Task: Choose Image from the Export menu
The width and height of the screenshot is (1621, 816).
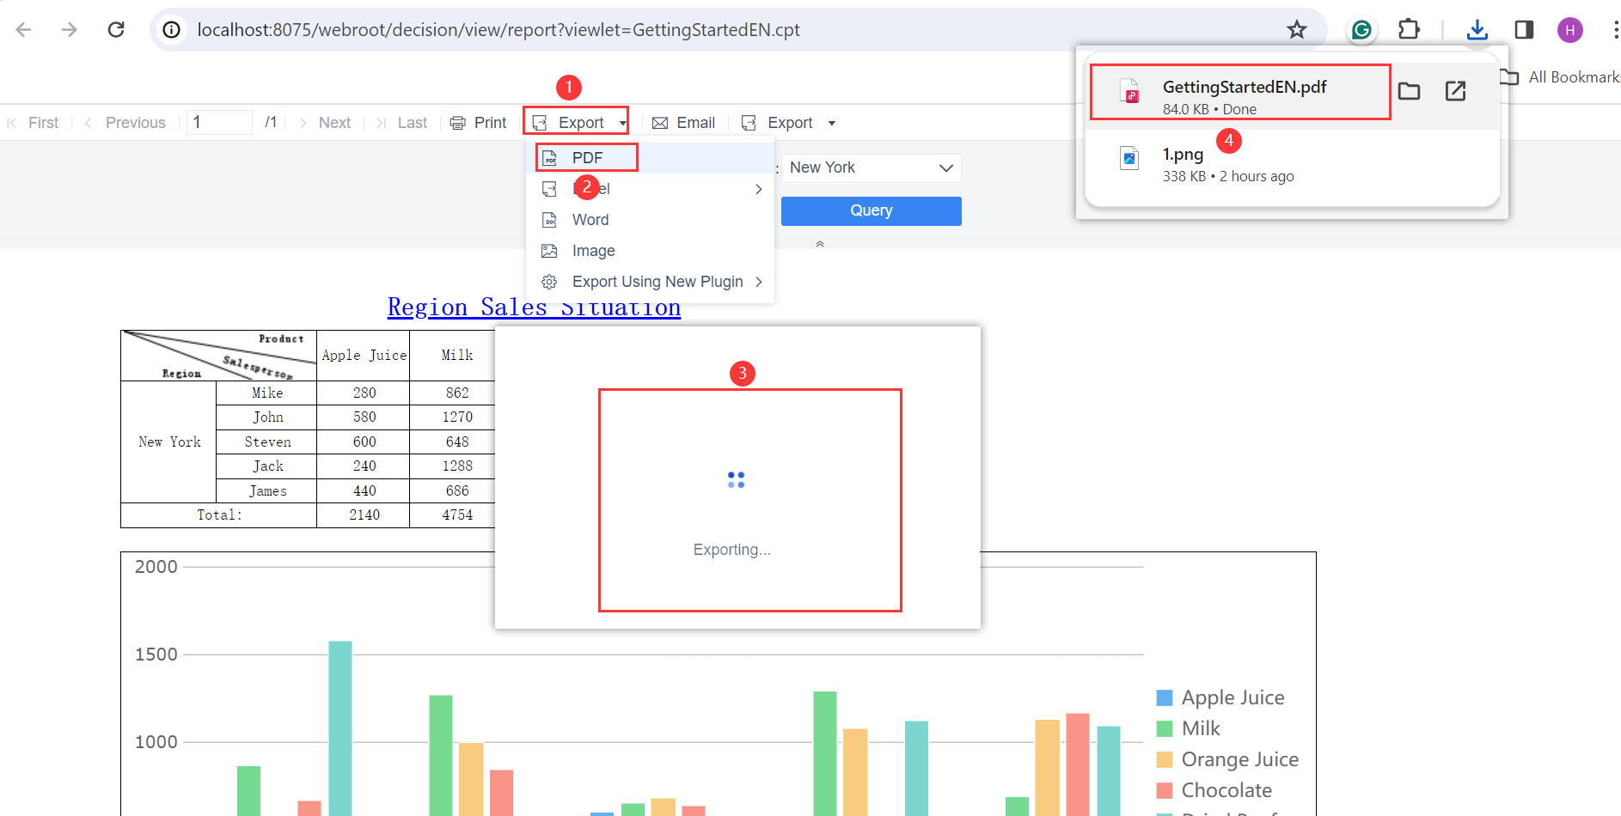Action: (x=593, y=250)
